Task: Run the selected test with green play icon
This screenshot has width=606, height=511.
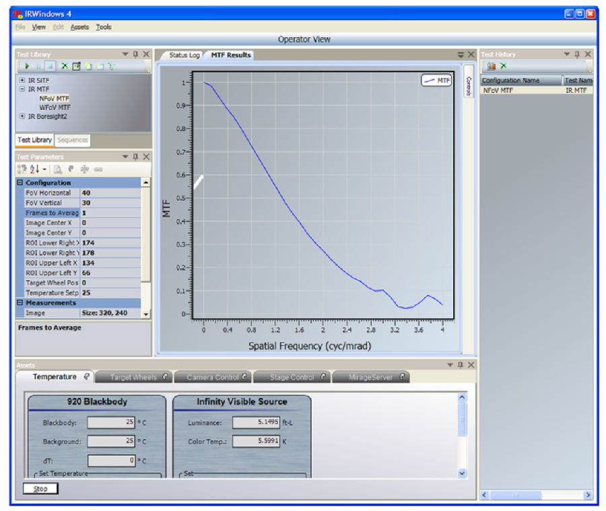Action: pyautogui.click(x=27, y=66)
